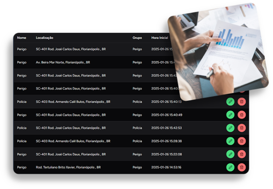Edit the Perigo entry at 15:22:08
Image resolution: width=273 pixels, height=189 pixels.
(x=230, y=154)
